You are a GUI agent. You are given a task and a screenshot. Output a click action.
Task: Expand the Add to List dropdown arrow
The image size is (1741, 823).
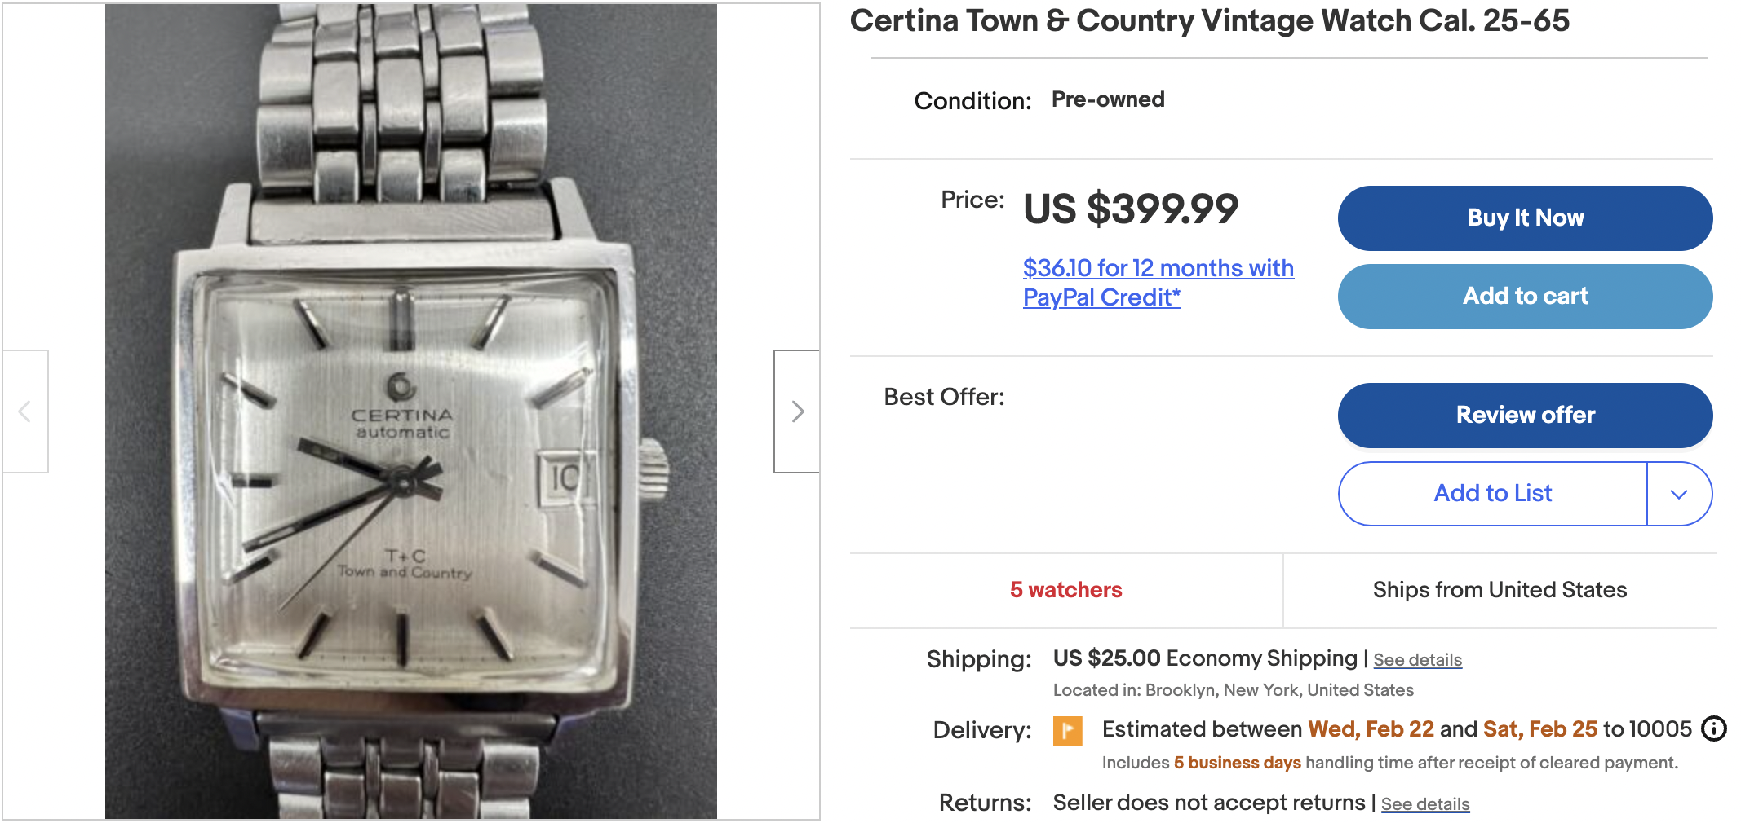[1678, 494]
